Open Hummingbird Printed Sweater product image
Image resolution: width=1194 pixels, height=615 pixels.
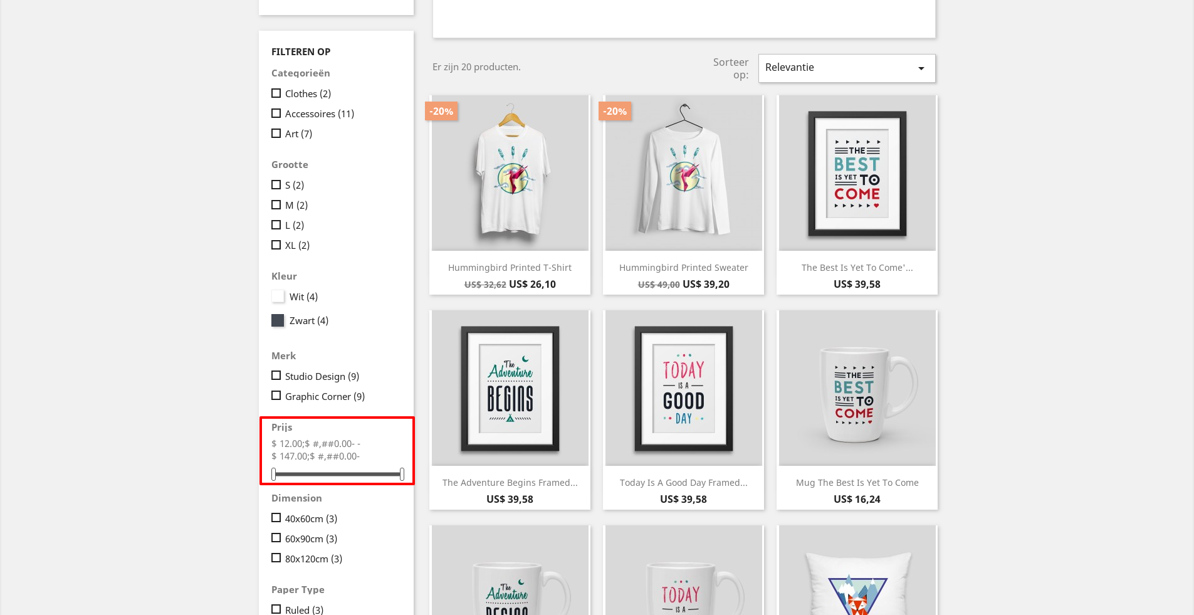click(684, 173)
